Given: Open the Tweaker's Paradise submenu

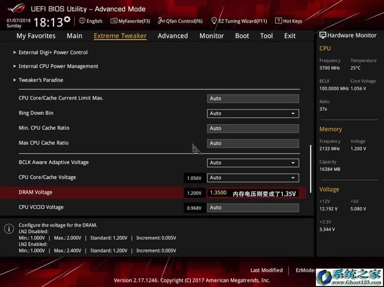Looking at the screenshot, I should [x=41, y=80].
